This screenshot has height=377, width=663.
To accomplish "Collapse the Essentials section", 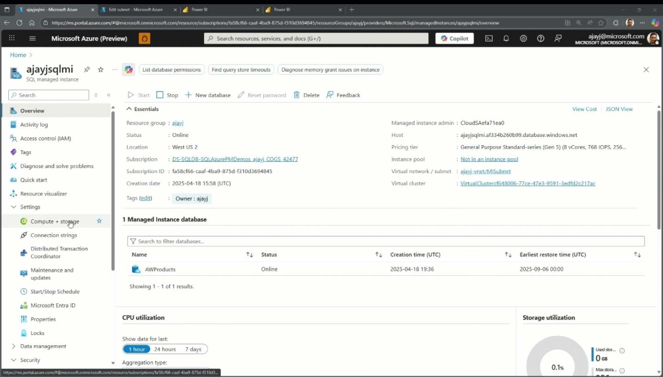I will (142, 109).
